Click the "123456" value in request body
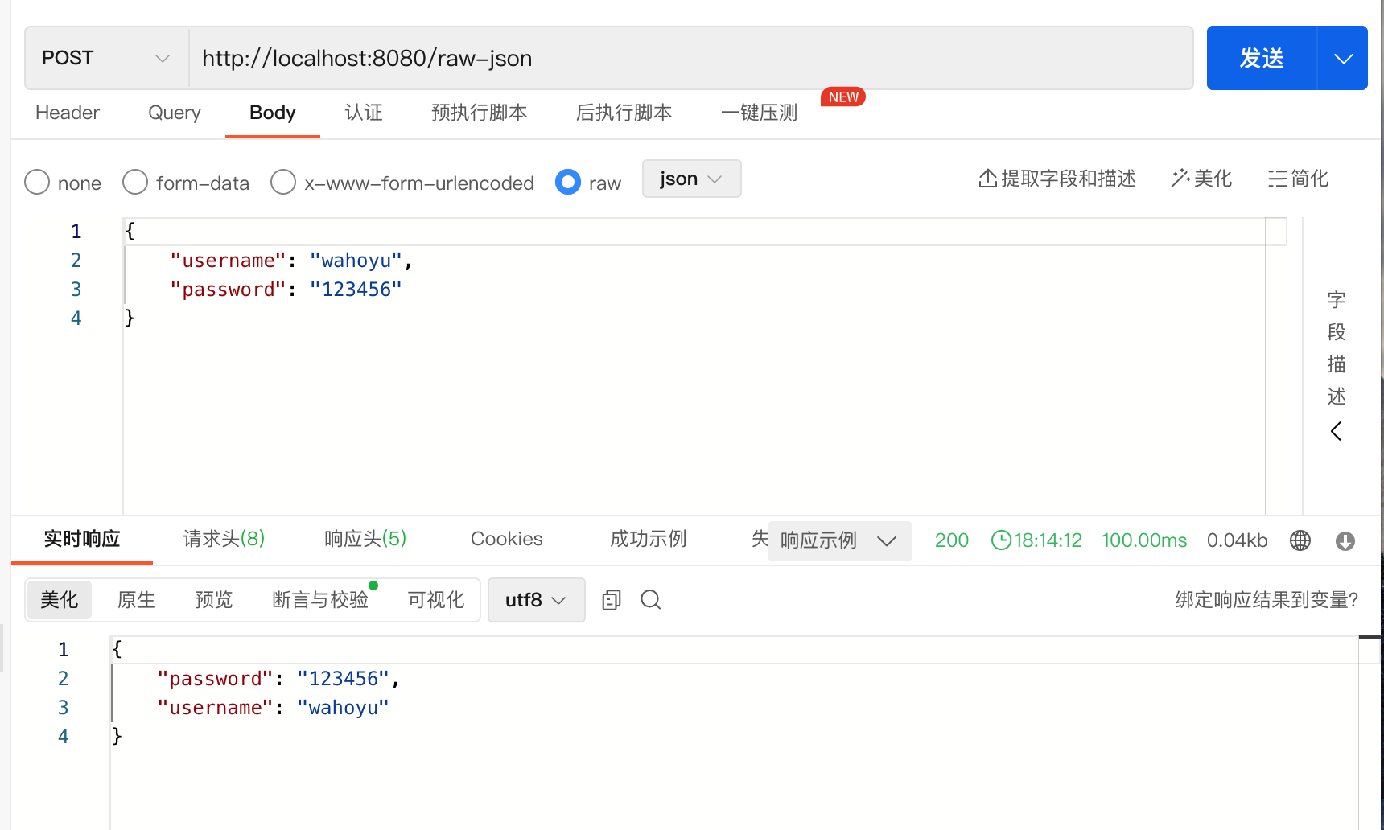 356,290
